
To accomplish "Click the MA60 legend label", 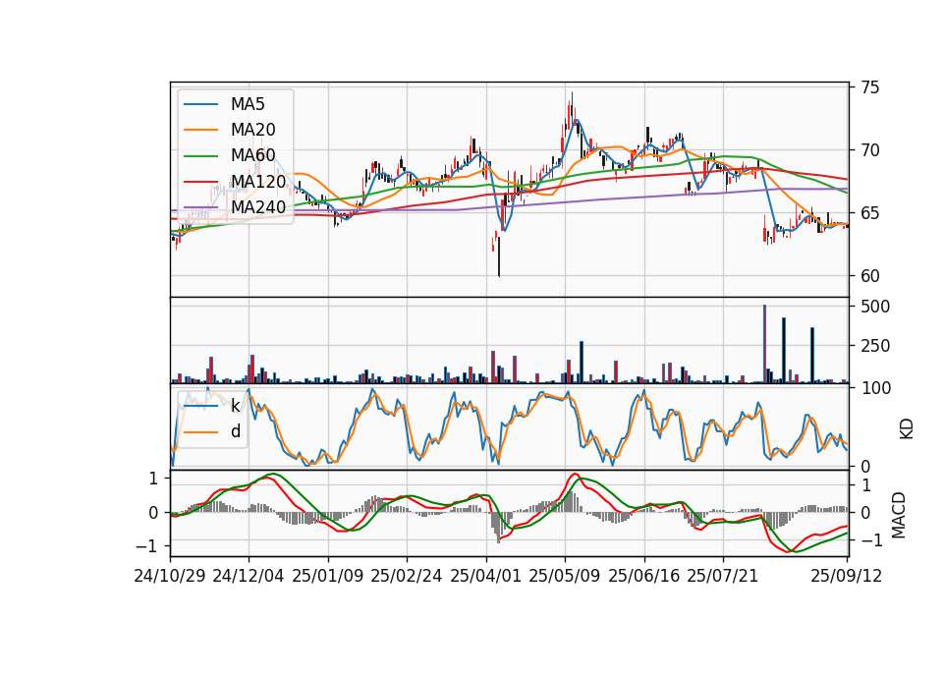I will click(x=252, y=155).
